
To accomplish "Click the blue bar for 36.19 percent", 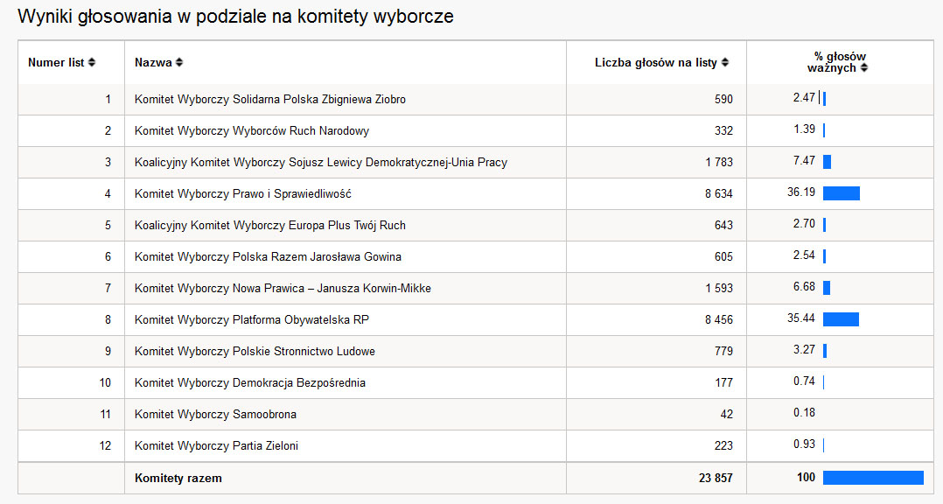I will [841, 193].
